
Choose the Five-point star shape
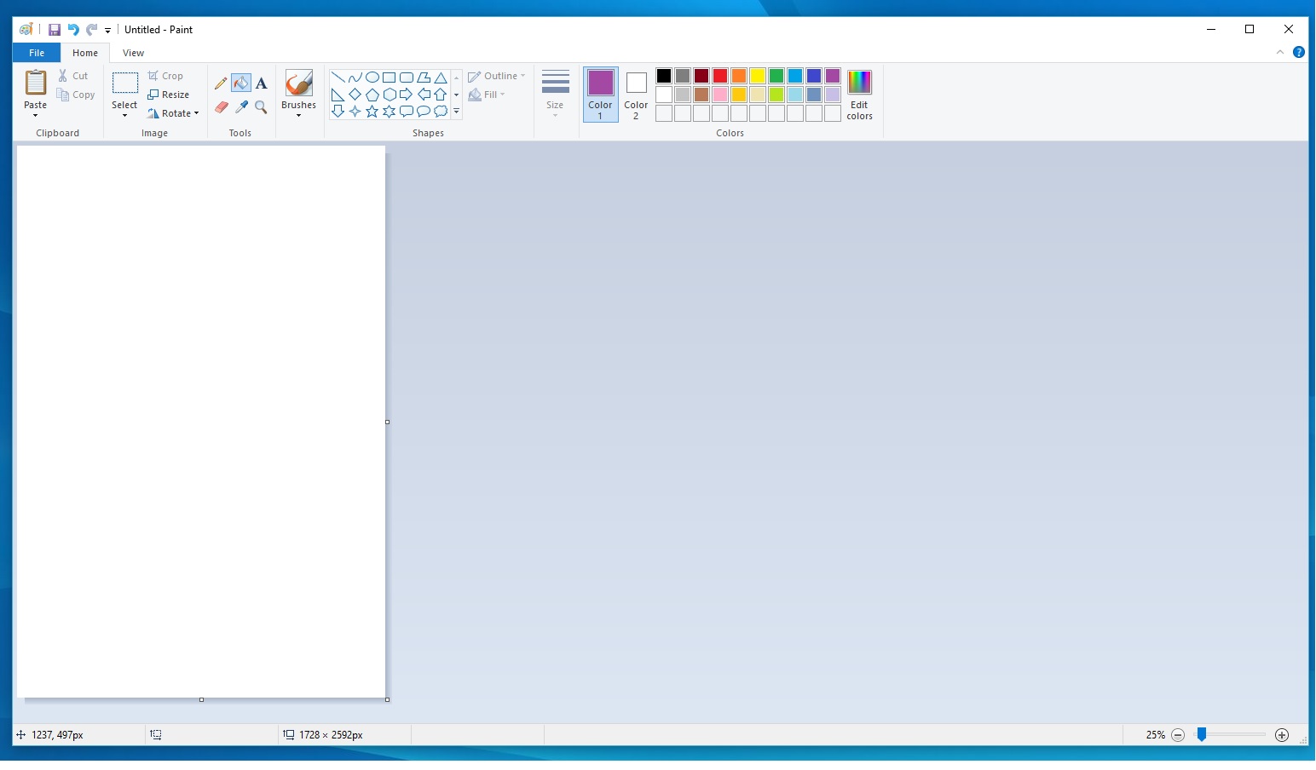click(x=372, y=112)
